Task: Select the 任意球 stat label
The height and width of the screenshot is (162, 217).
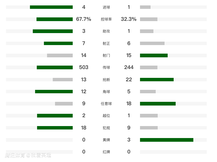Action: (106, 104)
